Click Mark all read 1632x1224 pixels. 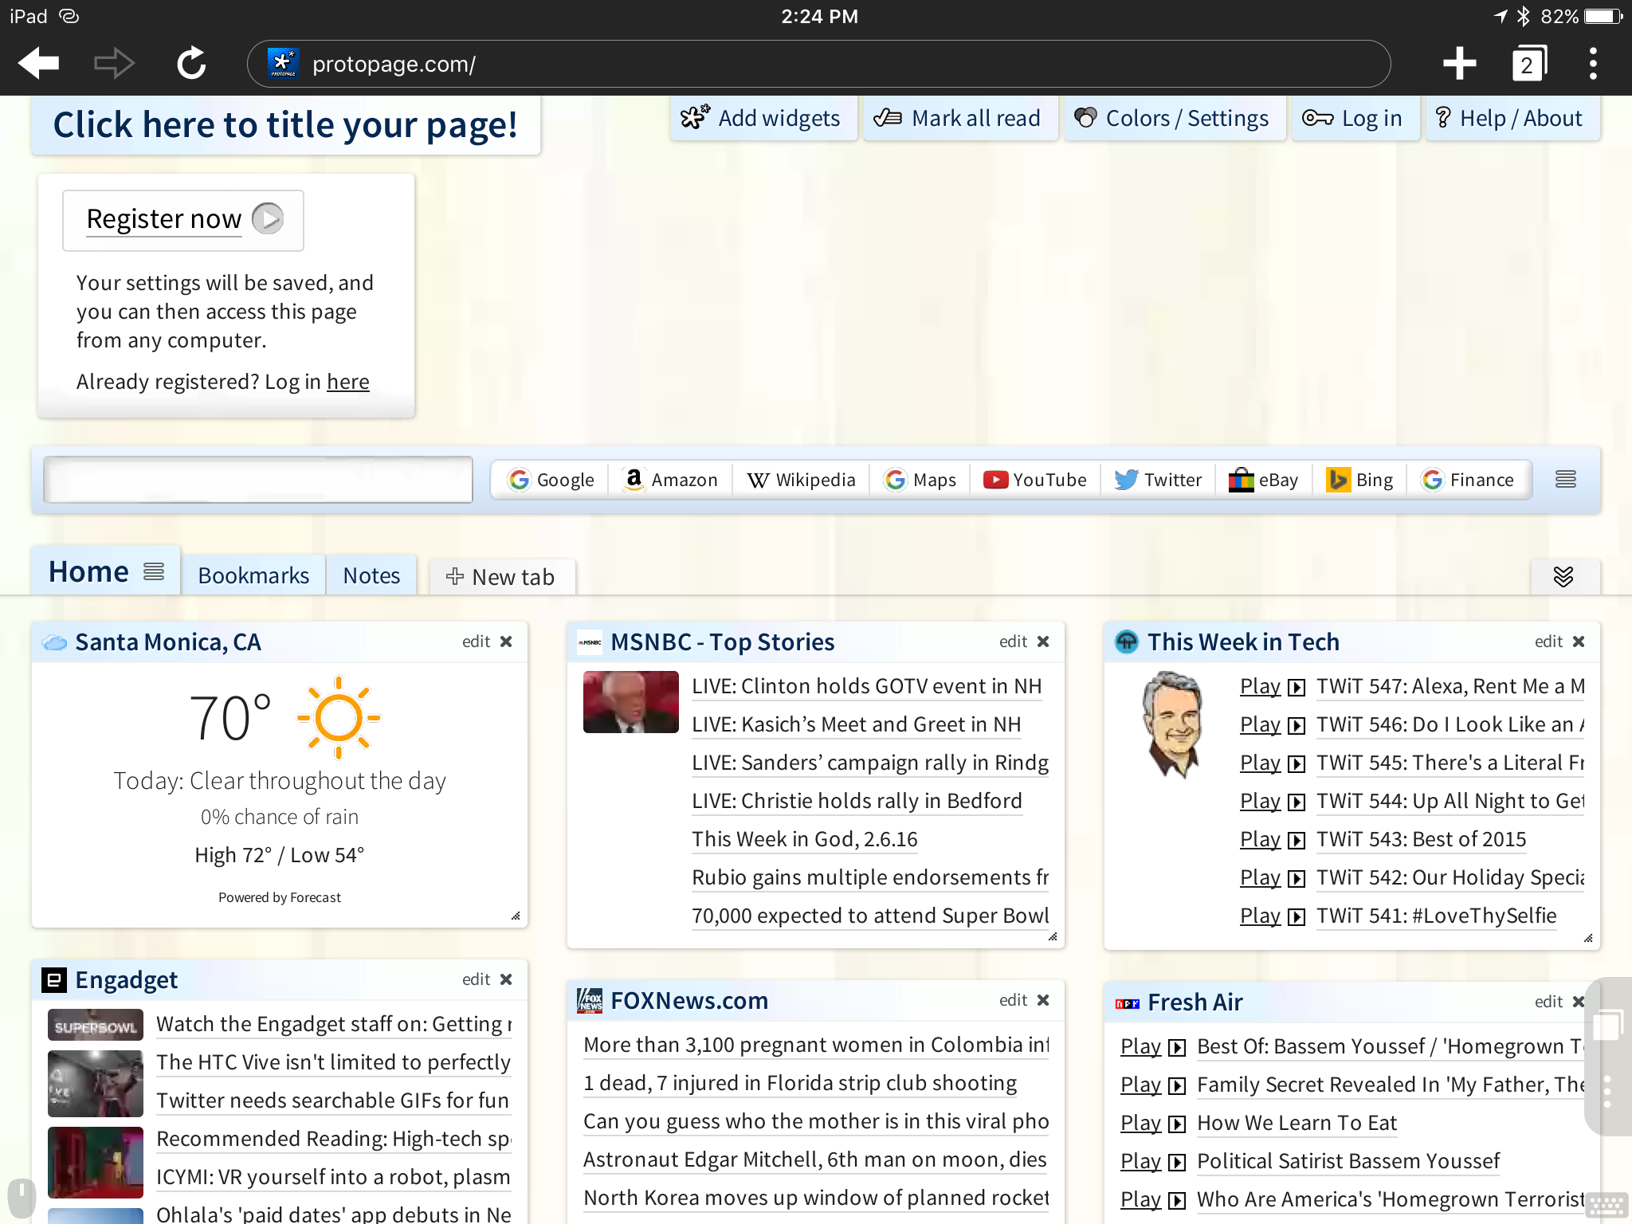[x=959, y=118]
